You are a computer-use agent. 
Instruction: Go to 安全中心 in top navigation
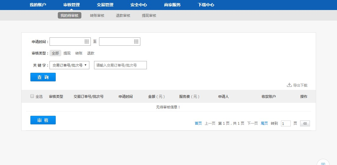pos(139,5)
